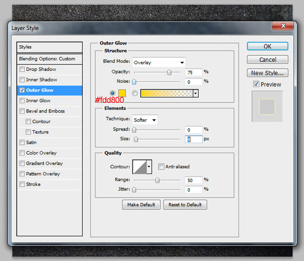304x261 pixels.
Task: Open the Technique Softer dropdown
Action: 145,120
